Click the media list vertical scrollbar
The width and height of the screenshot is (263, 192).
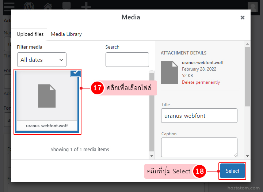pos(152,110)
